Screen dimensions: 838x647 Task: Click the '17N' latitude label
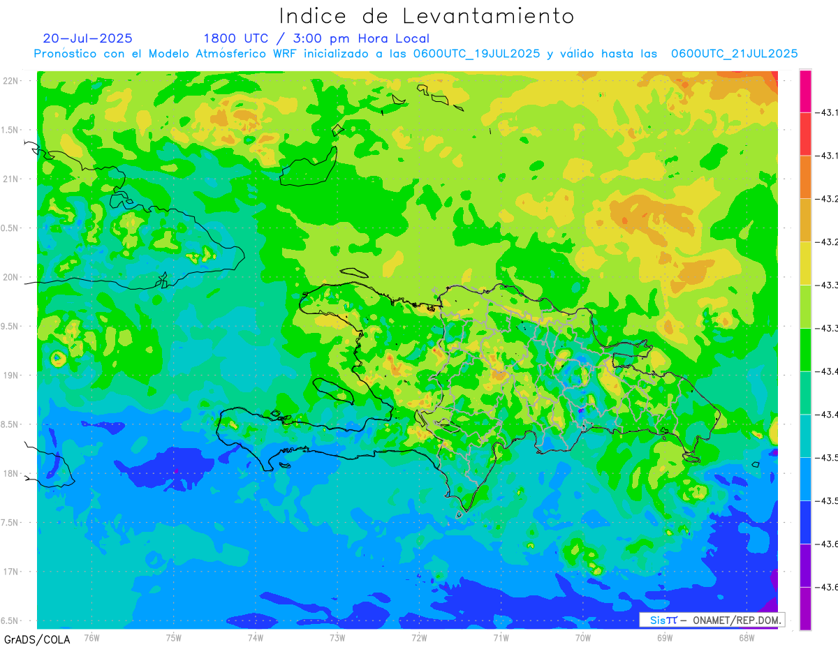[11, 572]
